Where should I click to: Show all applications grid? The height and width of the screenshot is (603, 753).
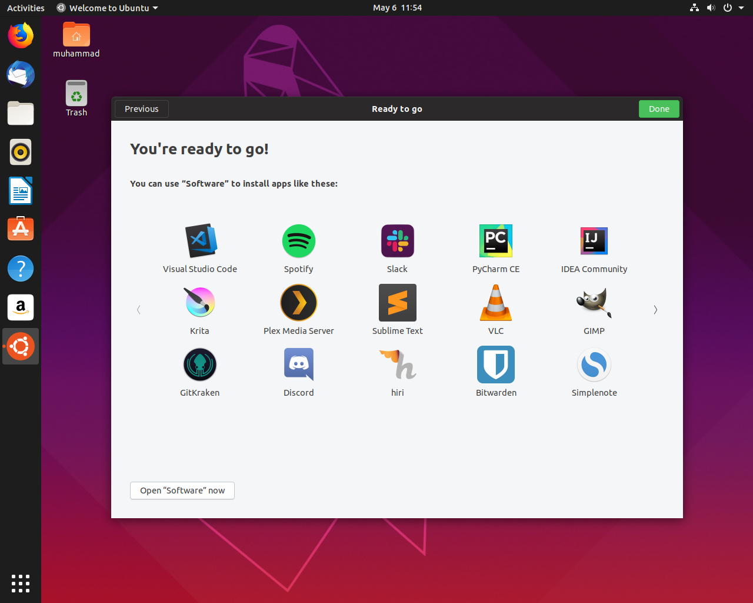click(21, 583)
